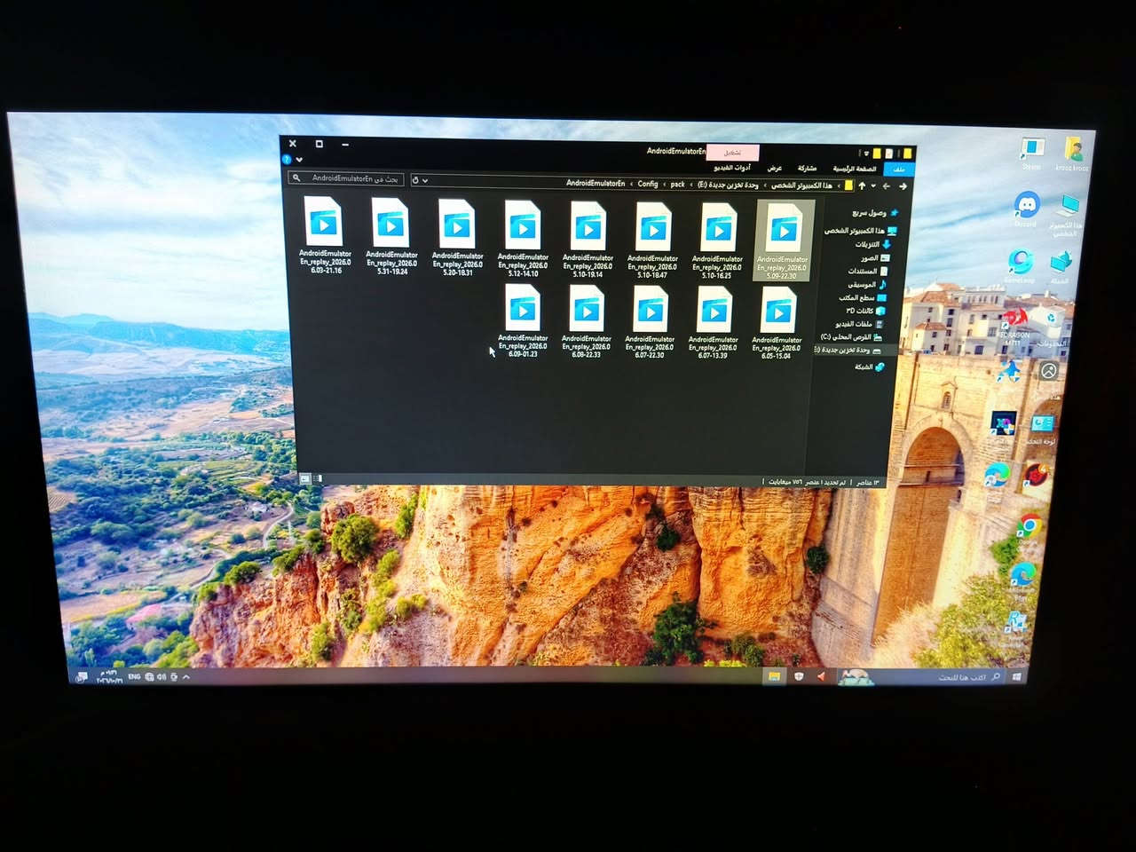Viewport: 1136px width, 852px height.
Task: Open the ملف (File) ribbon tab
Action: [899, 169]
